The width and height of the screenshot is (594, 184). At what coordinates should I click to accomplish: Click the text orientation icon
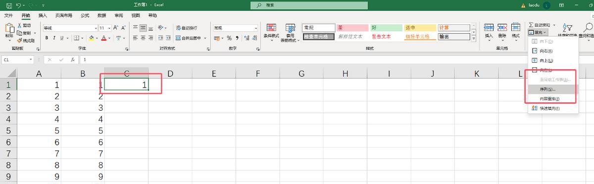click(161, 28)
